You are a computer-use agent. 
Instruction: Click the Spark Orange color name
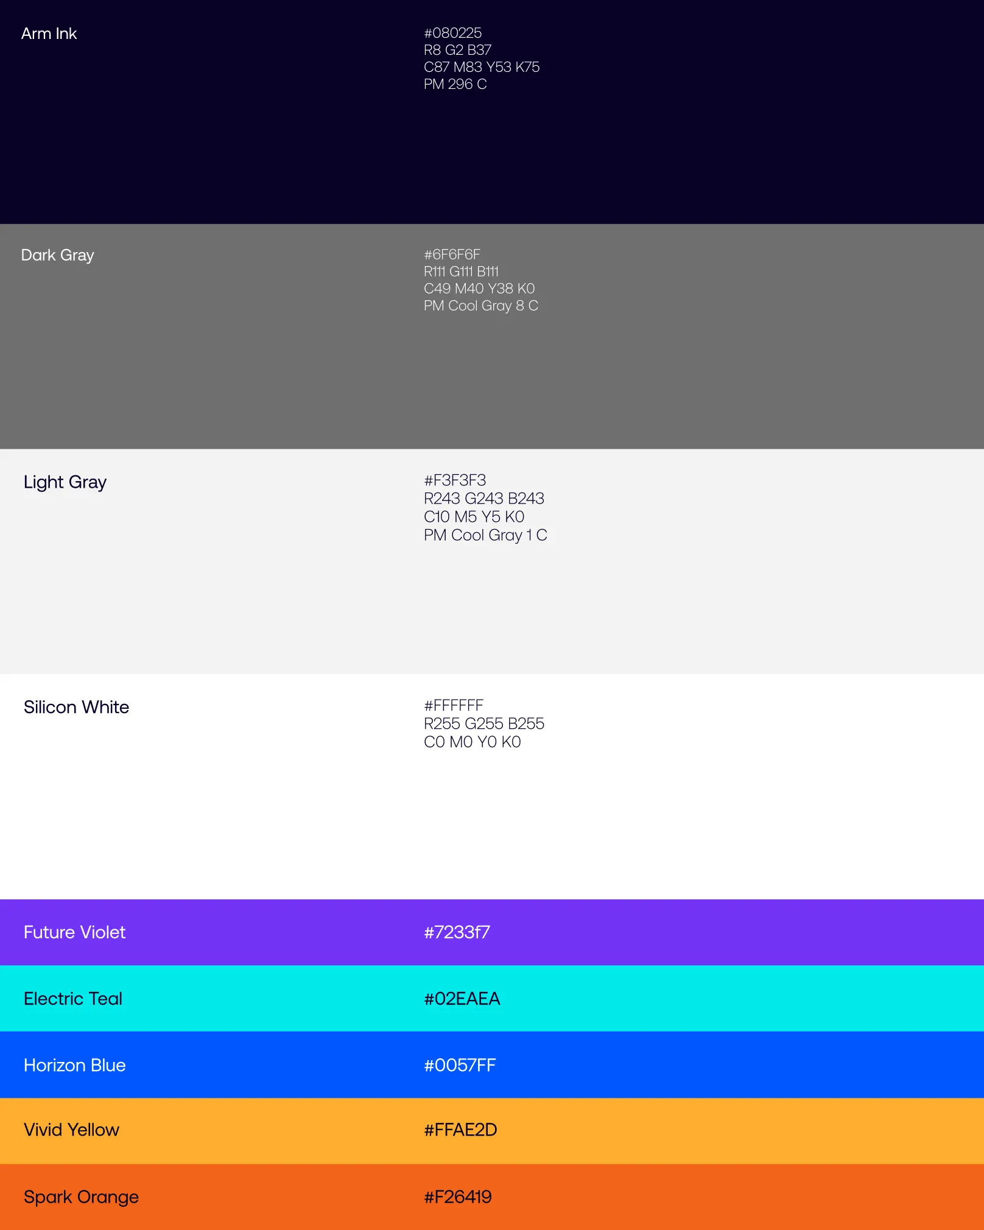pyautogui.click(x=81, y=1197)
